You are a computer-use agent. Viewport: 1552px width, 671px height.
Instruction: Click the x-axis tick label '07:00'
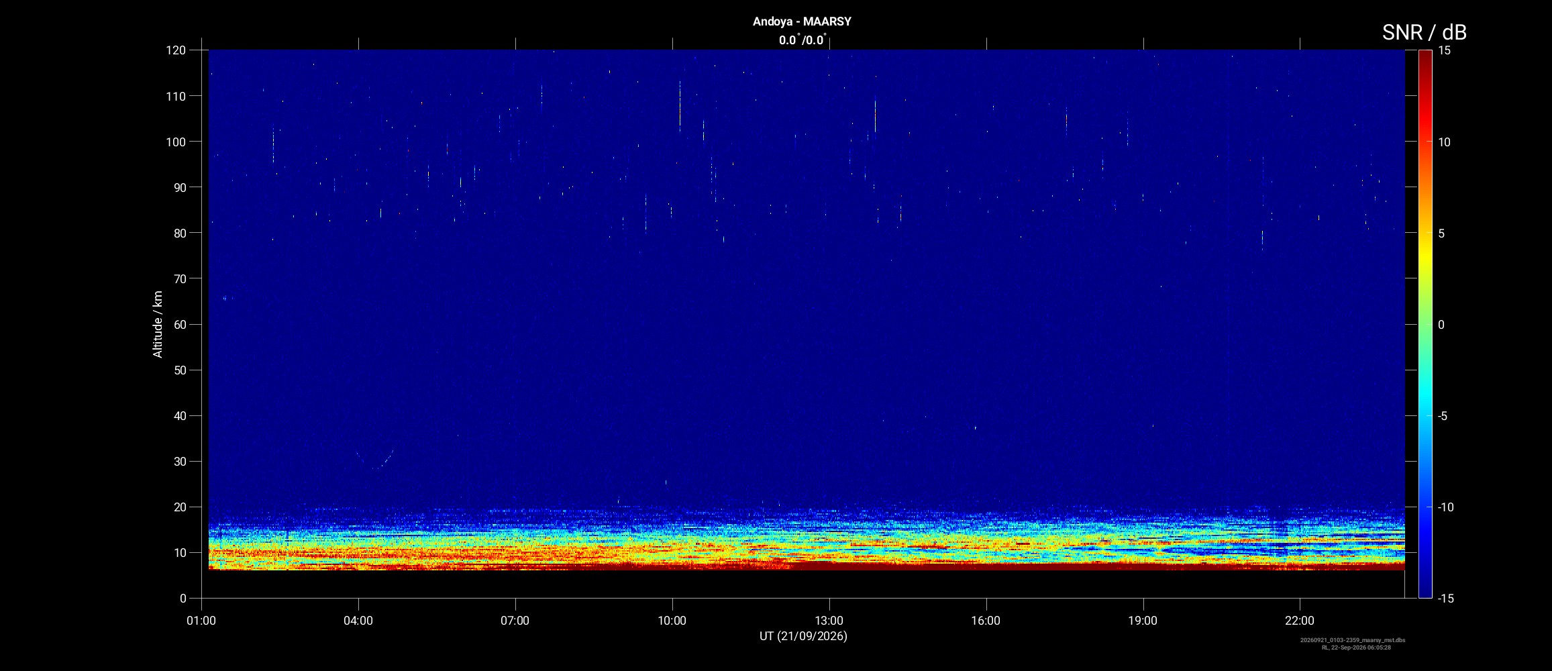point(515,621)
